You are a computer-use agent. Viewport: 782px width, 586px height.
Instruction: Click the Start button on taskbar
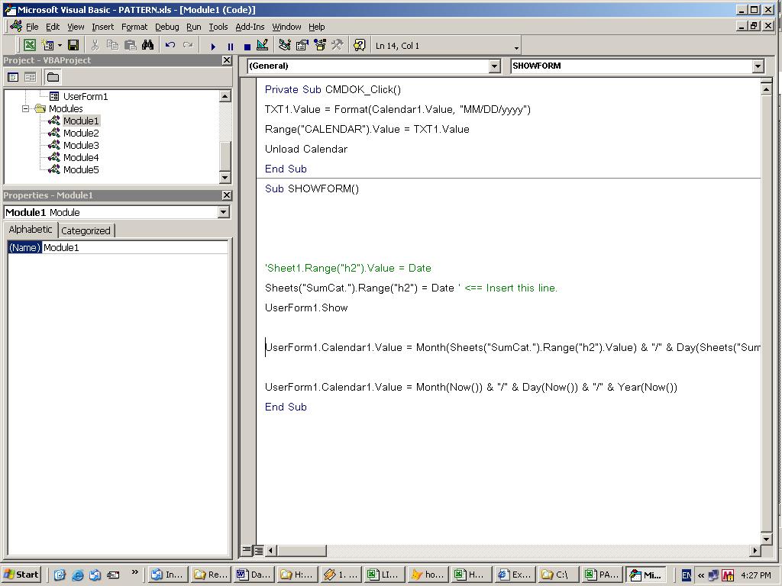coord(21,575)
